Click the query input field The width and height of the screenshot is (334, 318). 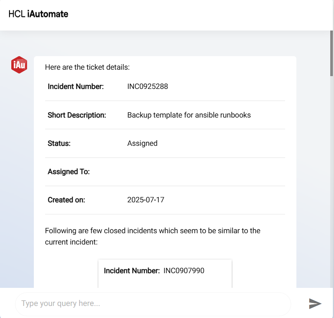pyautogui.click(x=152, y=304)
